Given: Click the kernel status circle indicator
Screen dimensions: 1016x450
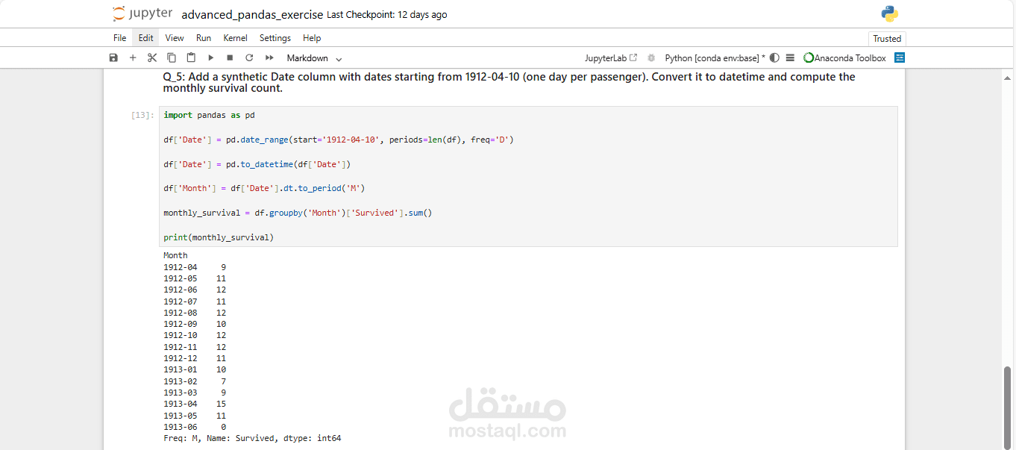Looking at the screenshot, I should pos(774,58).
